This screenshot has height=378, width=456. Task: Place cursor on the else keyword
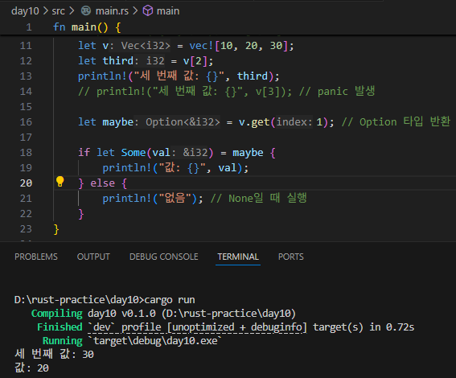102,183
